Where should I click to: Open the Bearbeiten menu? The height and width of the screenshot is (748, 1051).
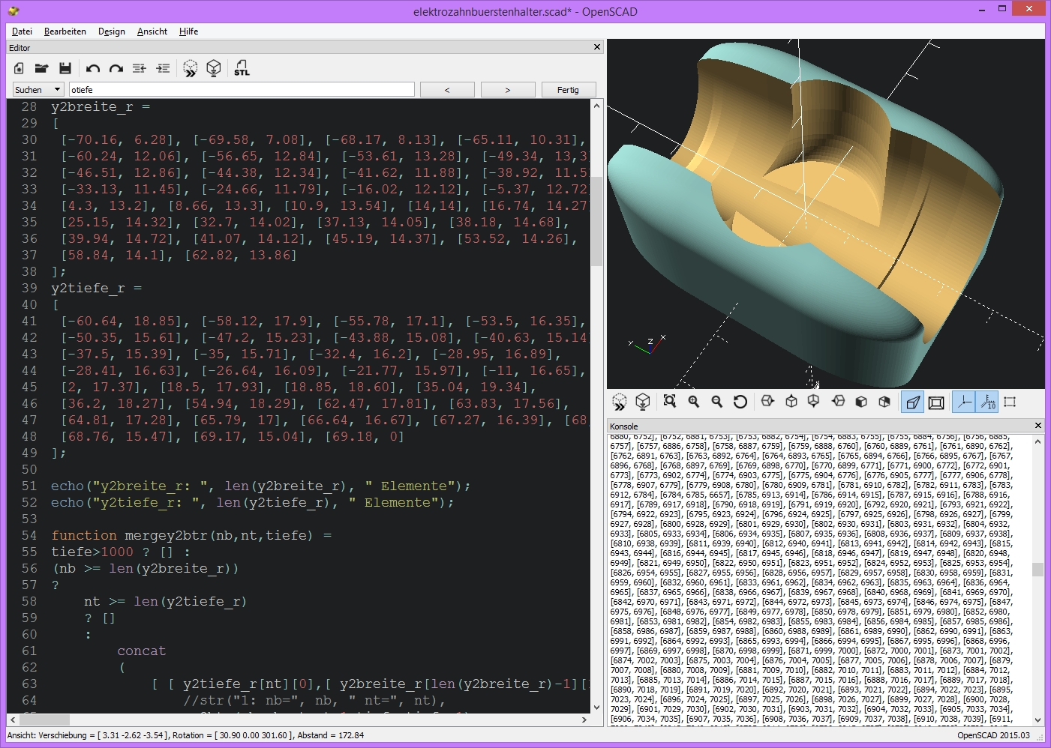click(65, 31)
